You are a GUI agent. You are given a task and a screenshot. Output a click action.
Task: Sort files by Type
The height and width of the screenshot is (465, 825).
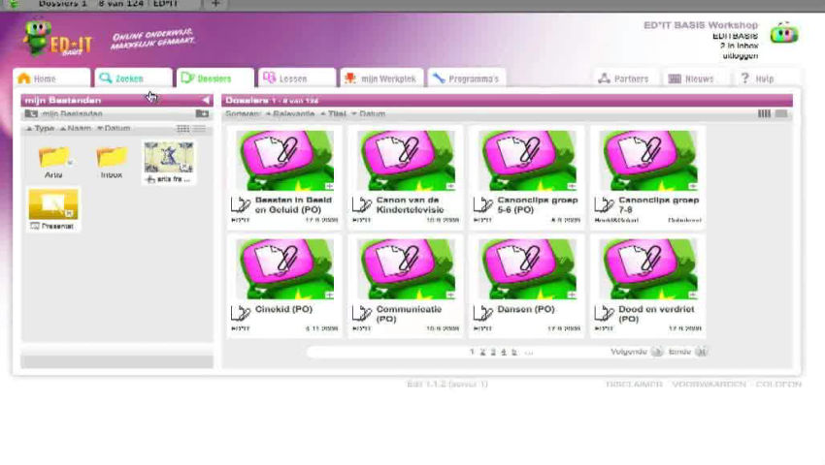point(41,128)
